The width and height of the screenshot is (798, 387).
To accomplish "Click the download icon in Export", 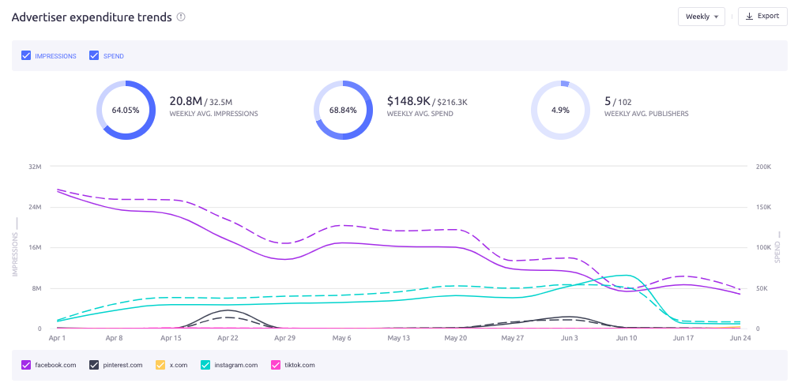I will [x=750, y=17].
